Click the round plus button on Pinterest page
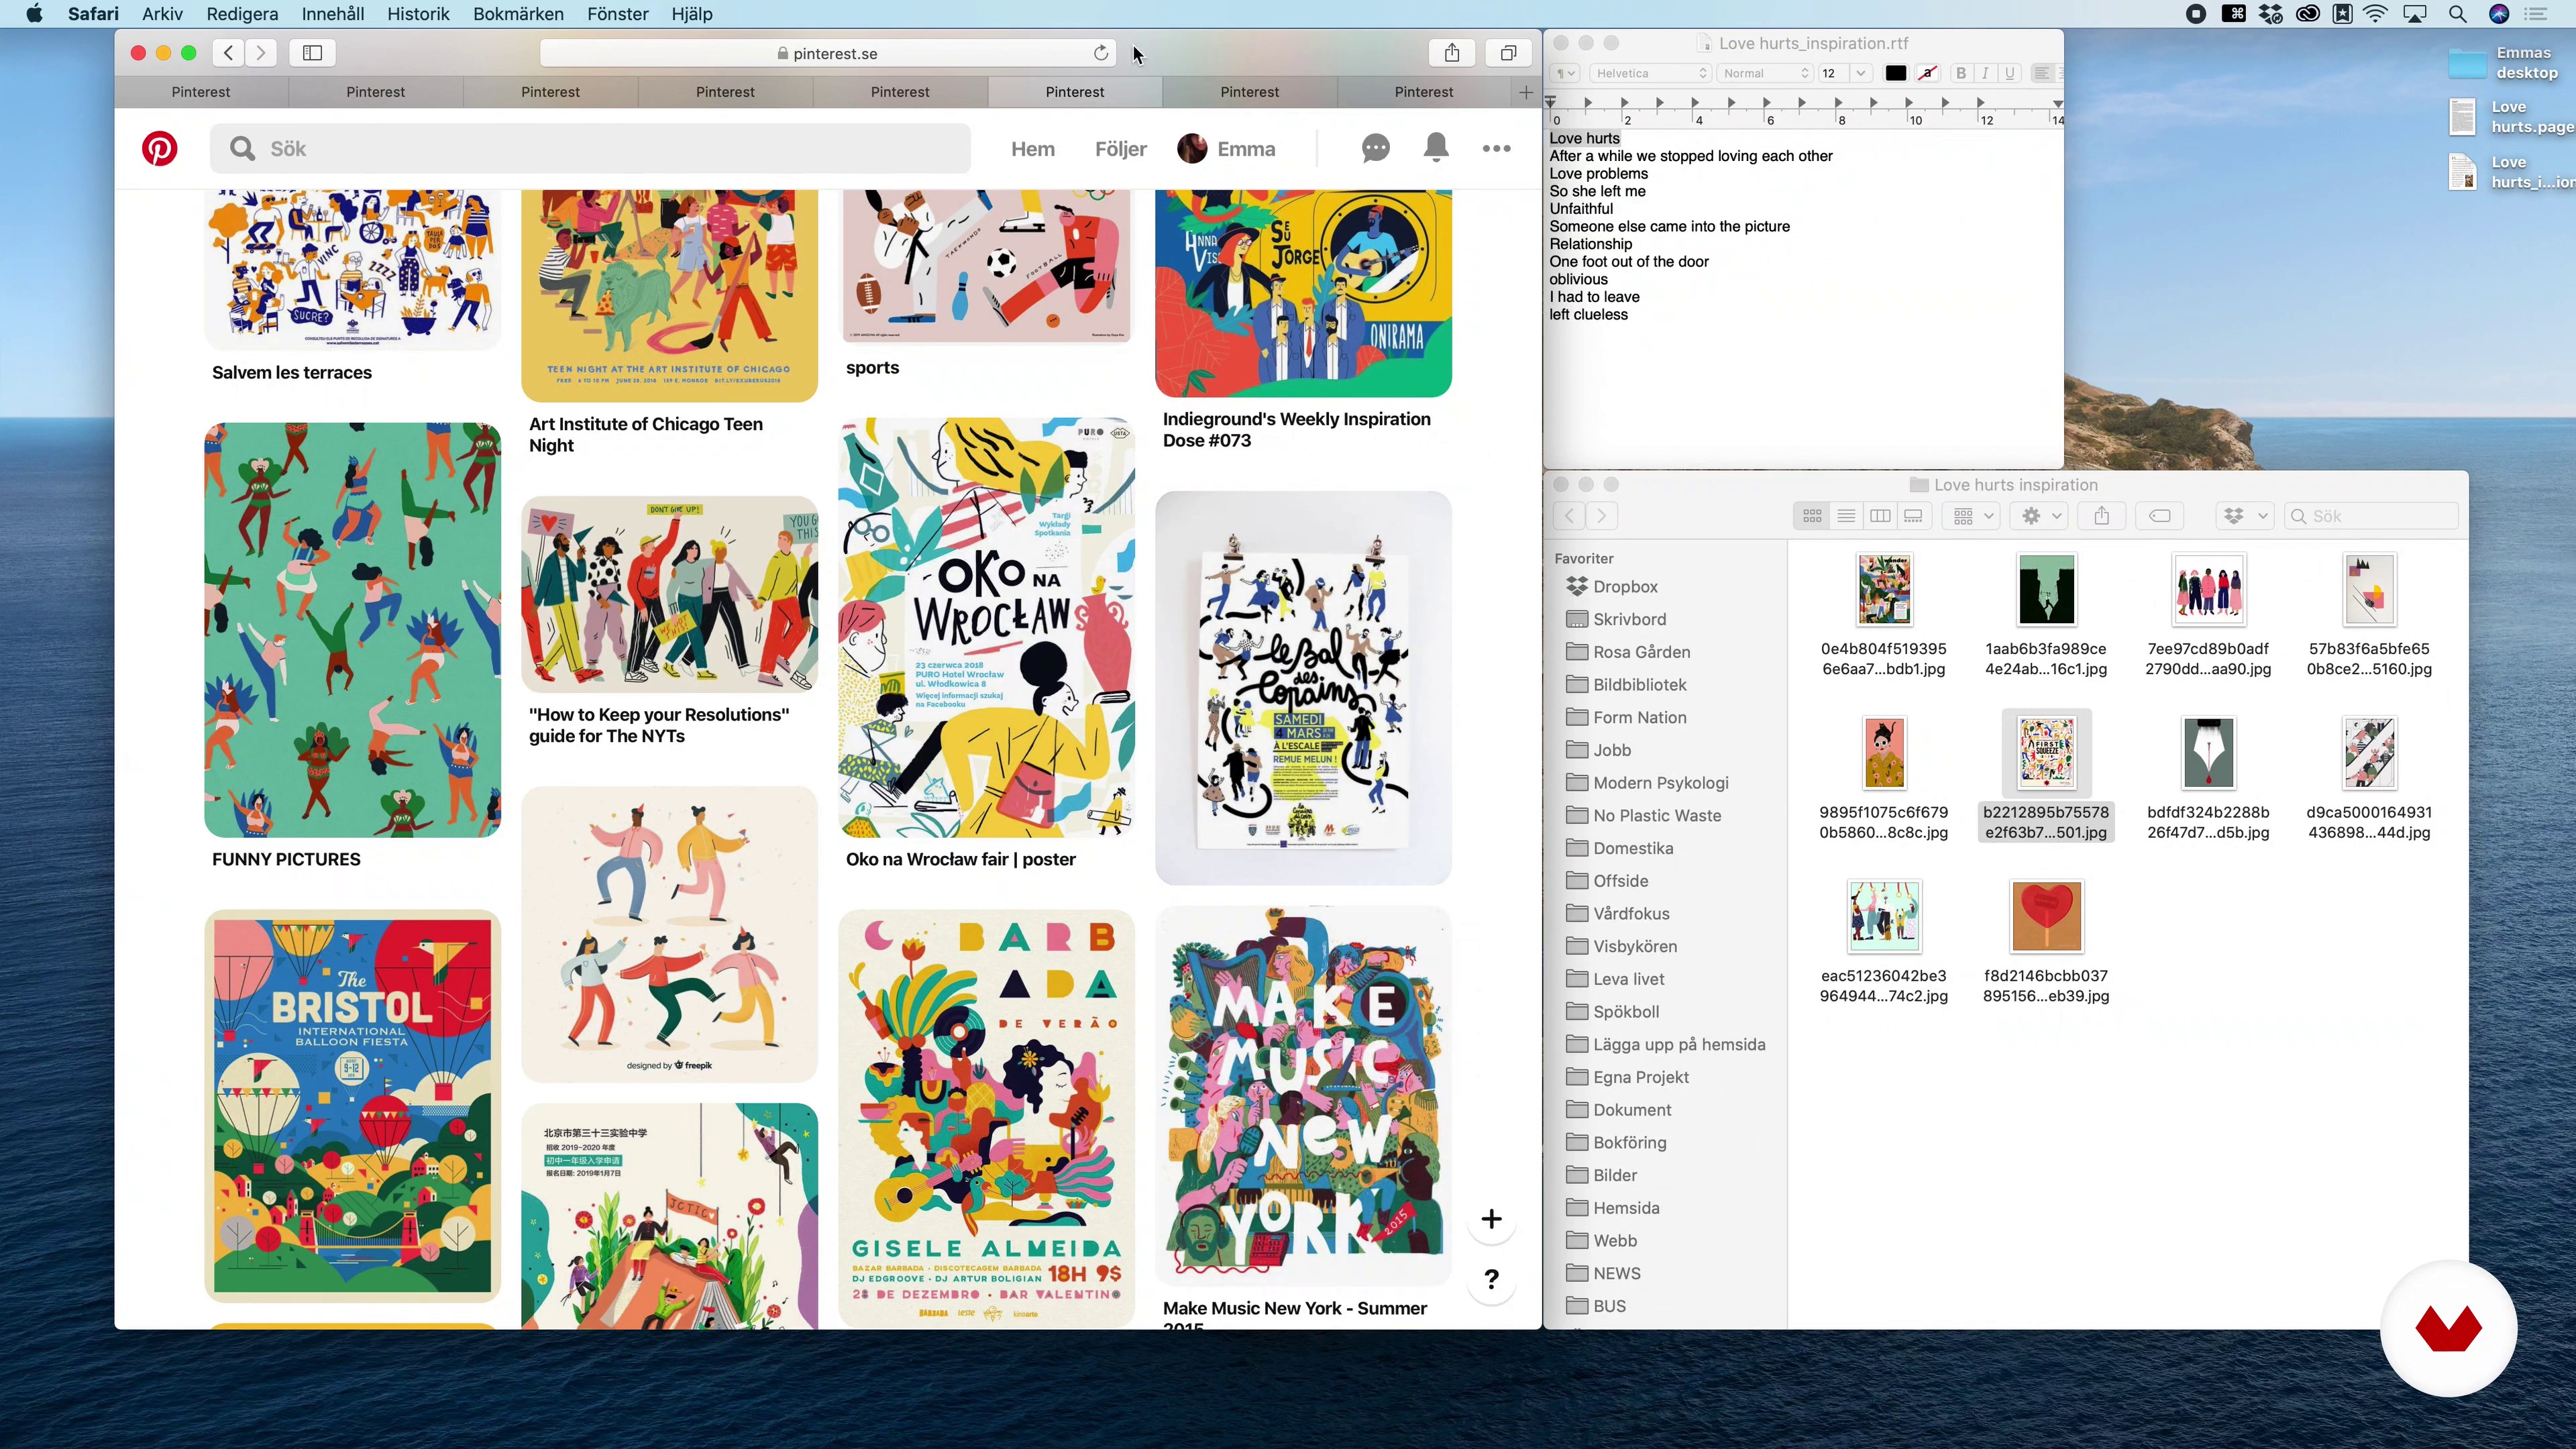This screenshot has width=2576, height=1449. coord(1491,1219)
